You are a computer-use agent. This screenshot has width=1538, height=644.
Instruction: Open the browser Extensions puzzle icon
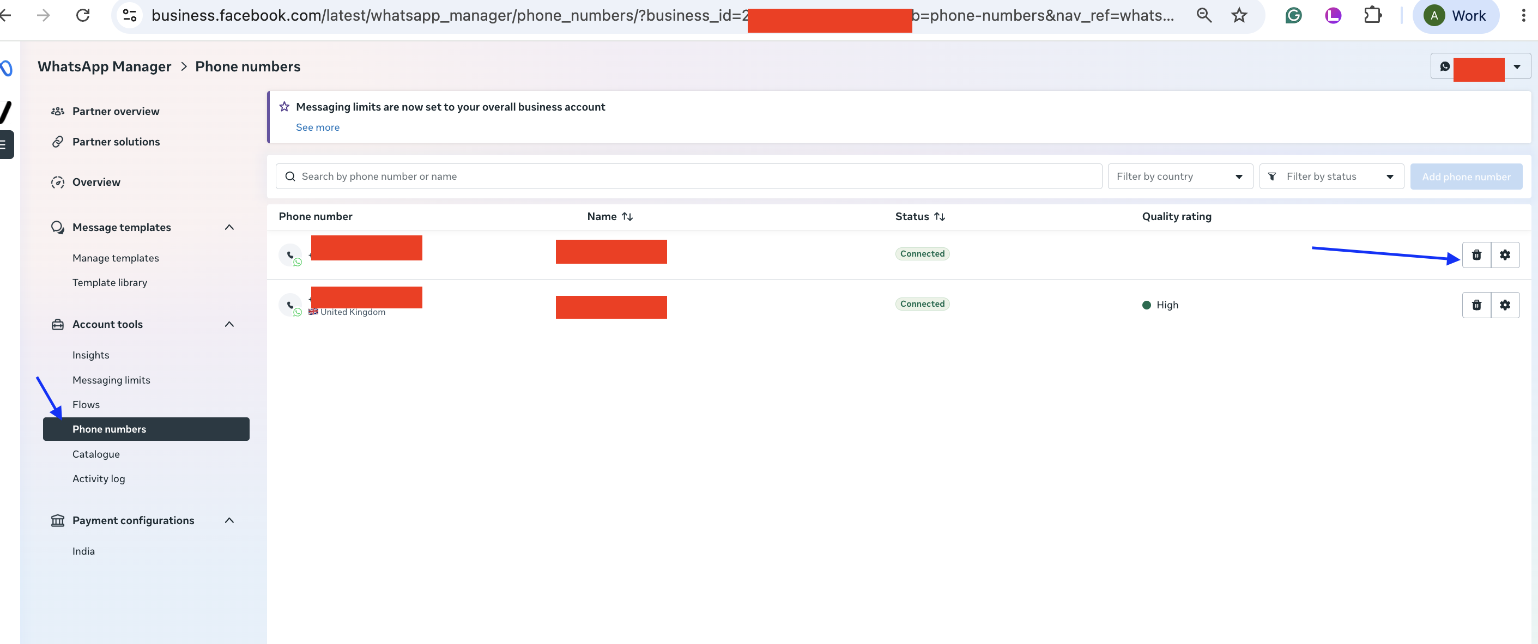pyautogui.click(x=1373, y=15)
